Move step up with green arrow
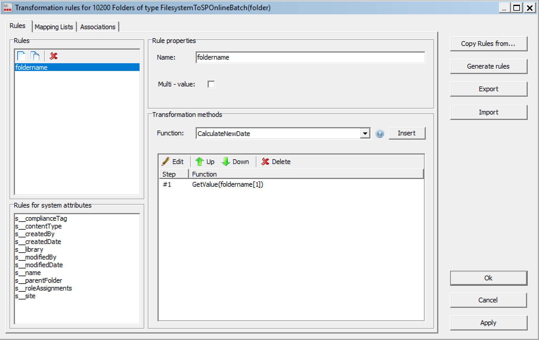 pyautogui.click(x=205, y=162)
